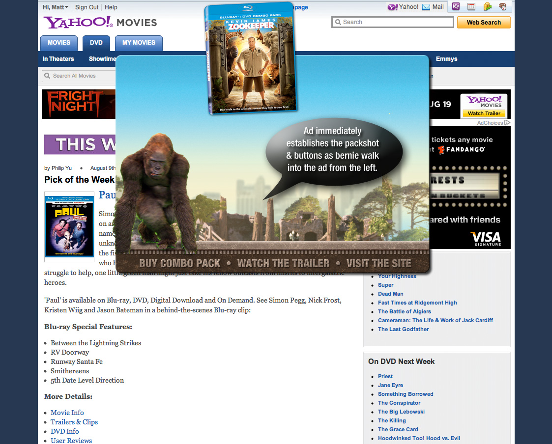Open The Conspirator link
The height and width of the screenshot is (444, 552).
(399, 403)
